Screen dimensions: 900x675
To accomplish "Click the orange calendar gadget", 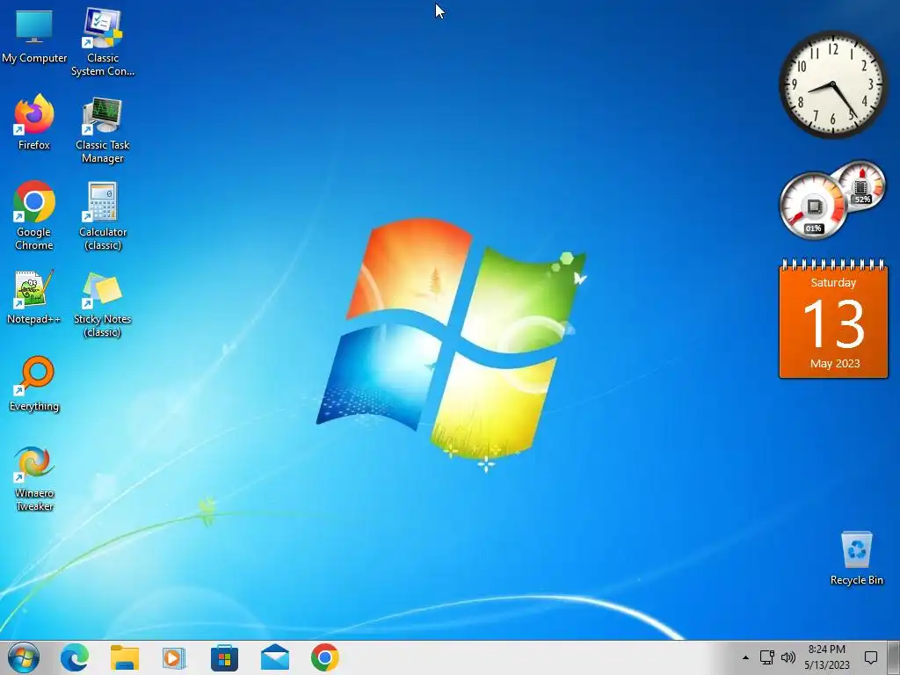I will point(833,318).
